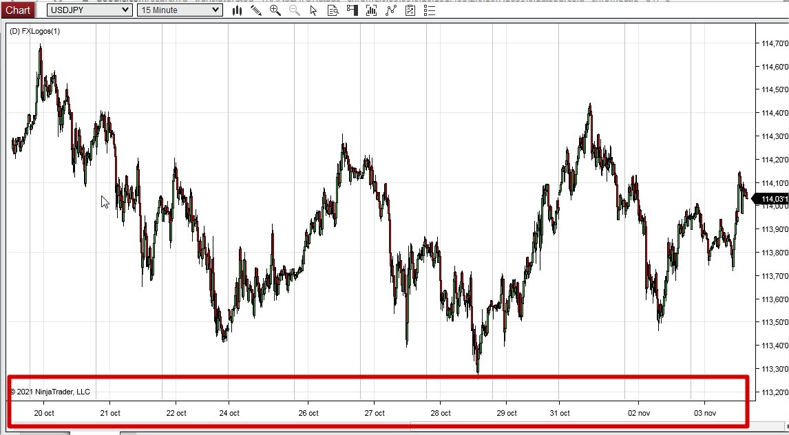
Task: Click the 03 nov date axis label
Action: coord(705,414)
